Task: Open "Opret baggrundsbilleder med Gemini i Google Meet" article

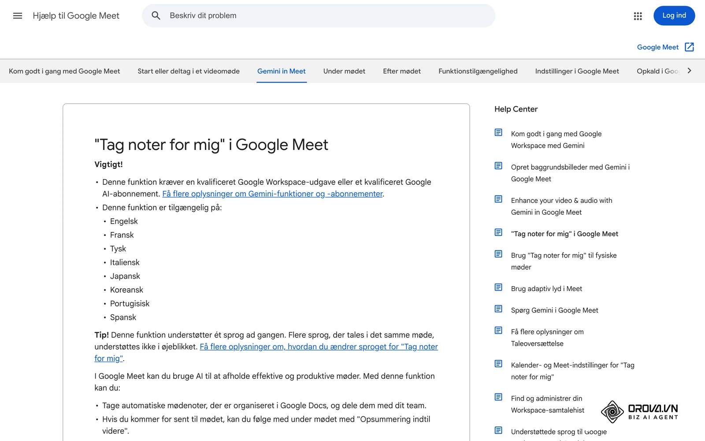Action: (x=570, y=173)
